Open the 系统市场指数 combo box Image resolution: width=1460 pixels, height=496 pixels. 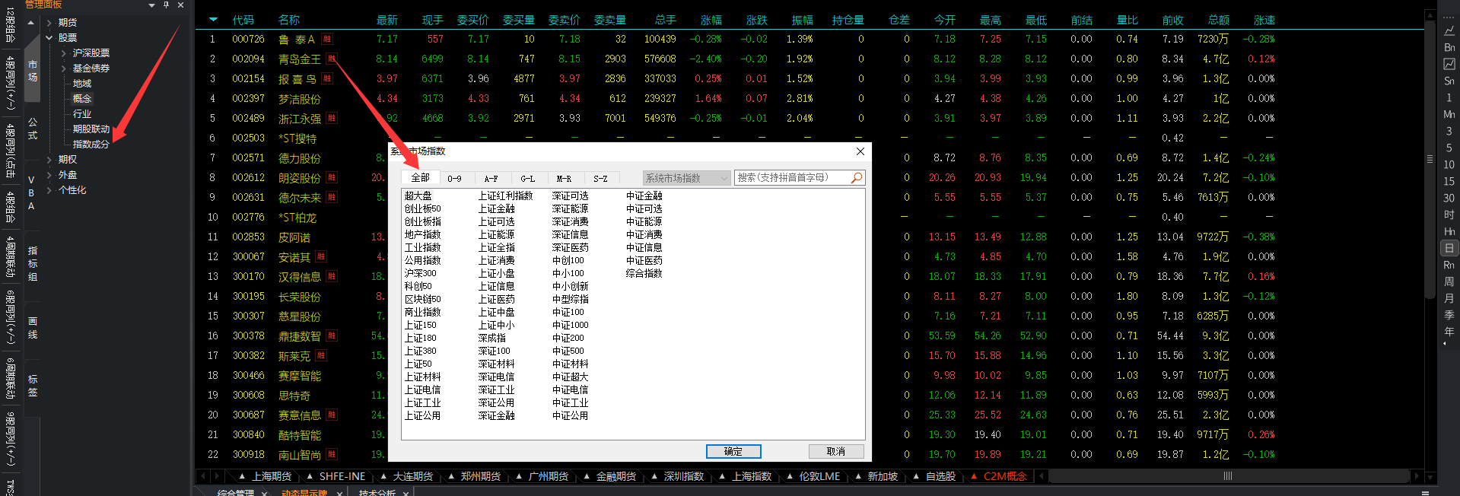686,178
